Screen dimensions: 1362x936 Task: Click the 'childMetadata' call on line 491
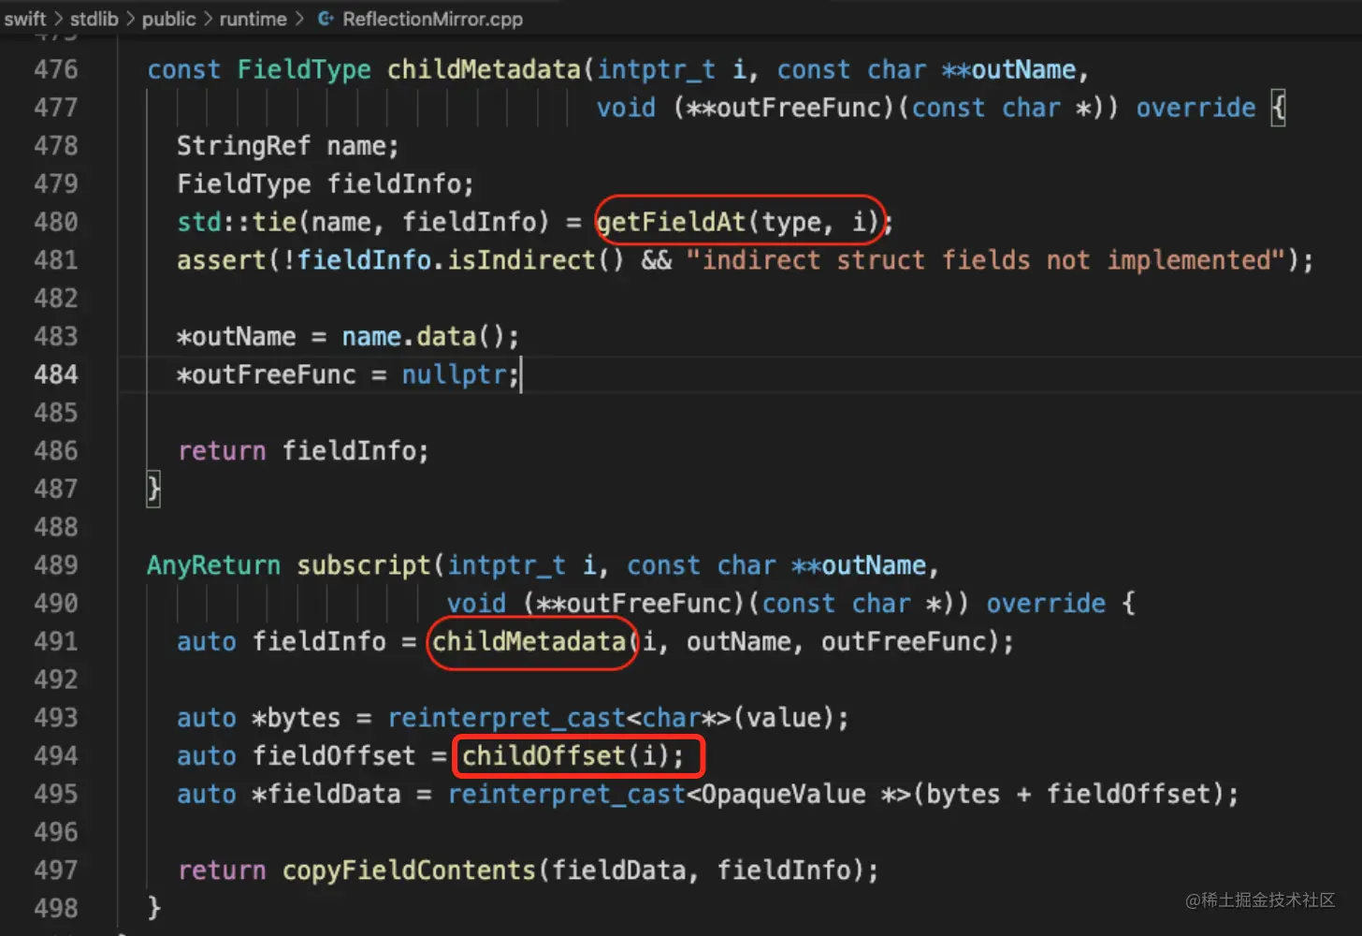(529, 641)
